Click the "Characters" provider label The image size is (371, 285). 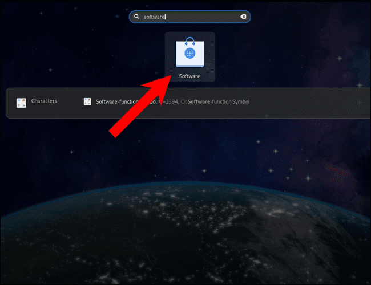45,101
